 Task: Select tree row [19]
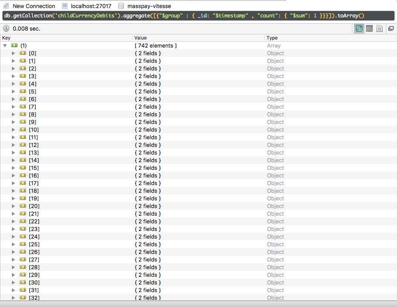pyautogui.click(x=198, y=198)
